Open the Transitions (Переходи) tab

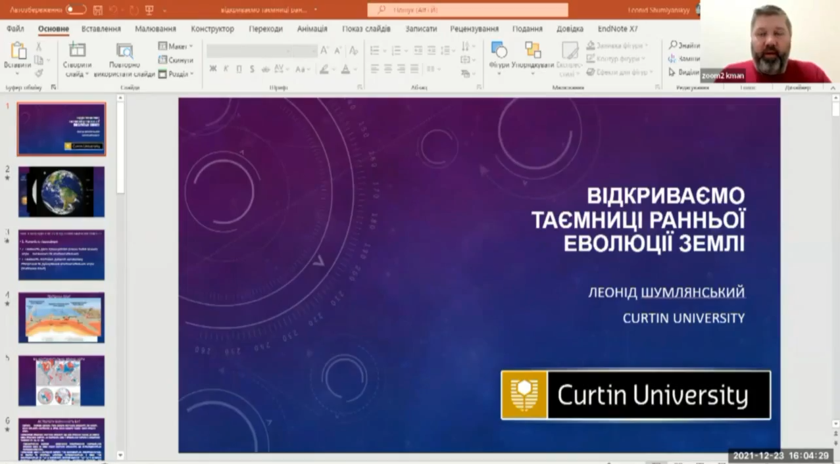pos(266,29)
